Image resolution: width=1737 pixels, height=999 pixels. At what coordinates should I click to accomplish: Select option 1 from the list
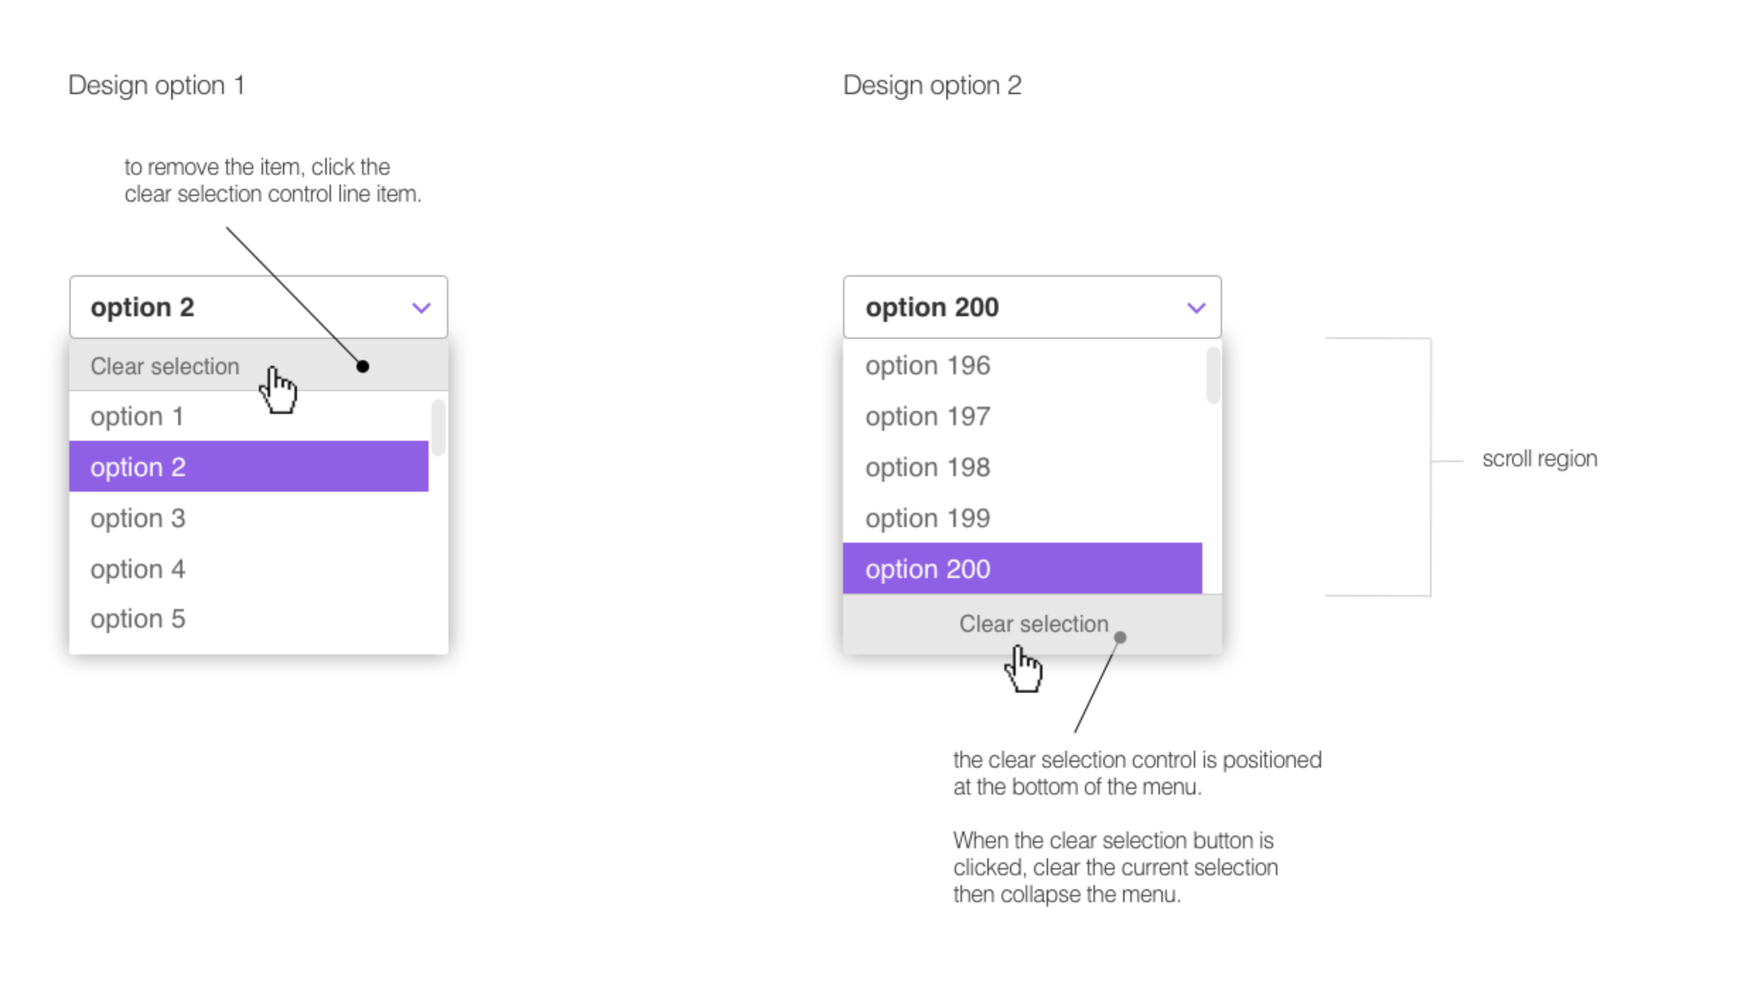[x=138, y=416]
